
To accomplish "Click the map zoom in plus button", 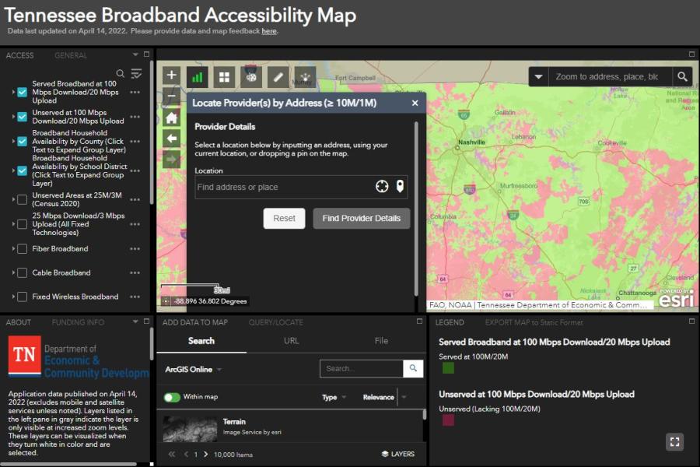I will (x=172, y=75).
